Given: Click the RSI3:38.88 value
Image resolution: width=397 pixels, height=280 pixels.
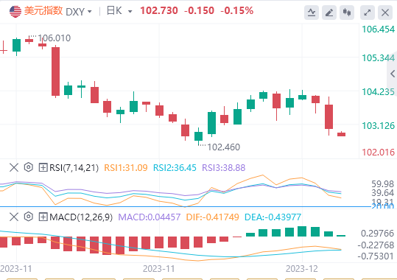Looking at the screenshot, I should [x=224, y=168].
